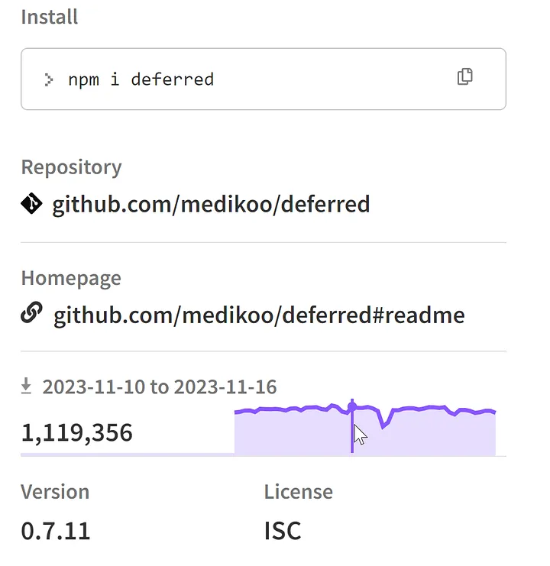This screenshot has width=550, height=566.
Task: Click the chart's highlighted data point dot
Action: point(352,404)
